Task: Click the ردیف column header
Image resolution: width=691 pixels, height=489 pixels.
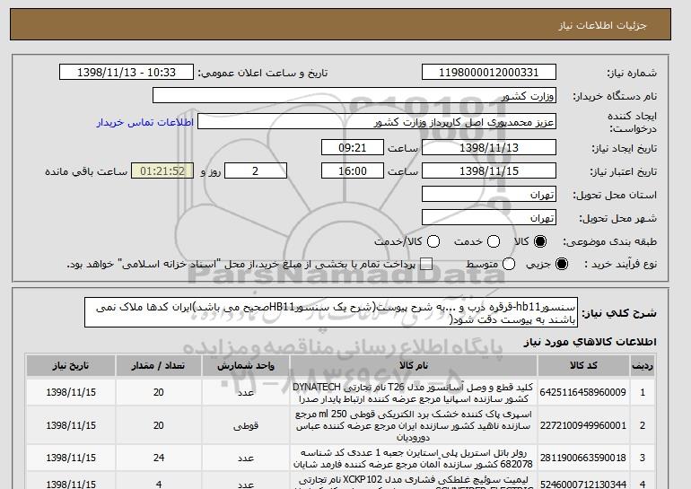Action: pyautogui.click(x=642, y=366)
